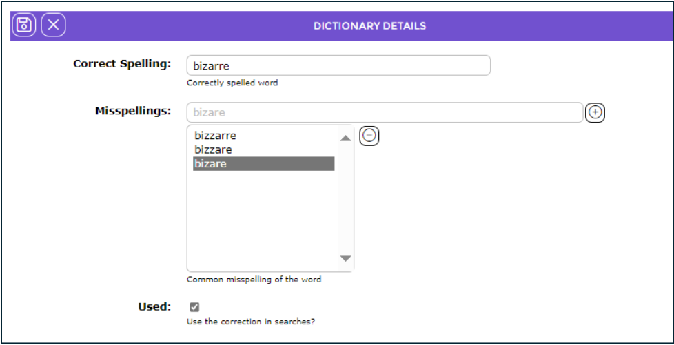Click the 'DICTIONARY DETAILS' header title
Image resolution: width=674 pixels, height=345 pixels.
pos(369,25)
